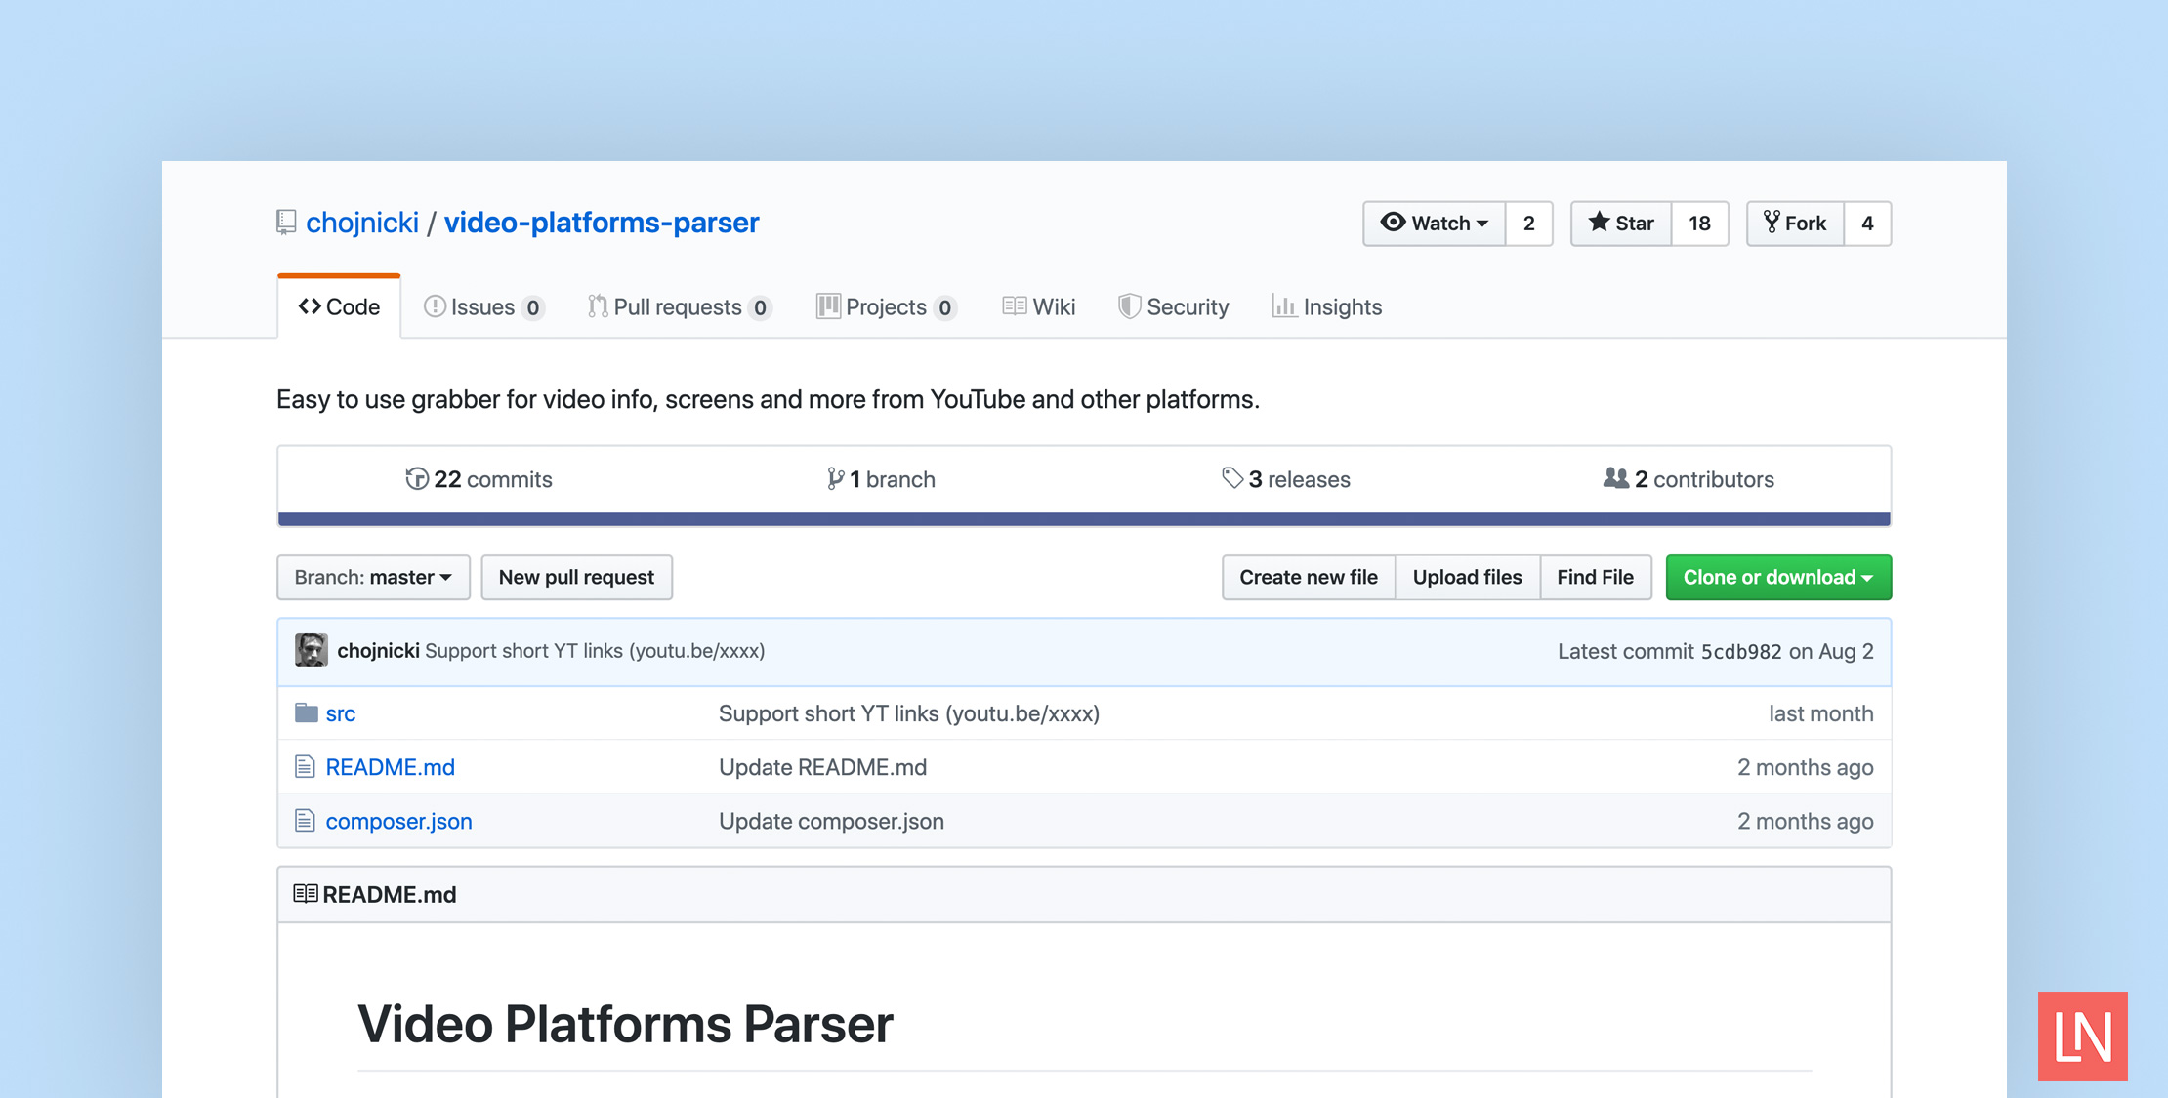Click the repository book icon next to chojnicki
The height and width of the screenshot is (1098, 2168).
[286, 222]
